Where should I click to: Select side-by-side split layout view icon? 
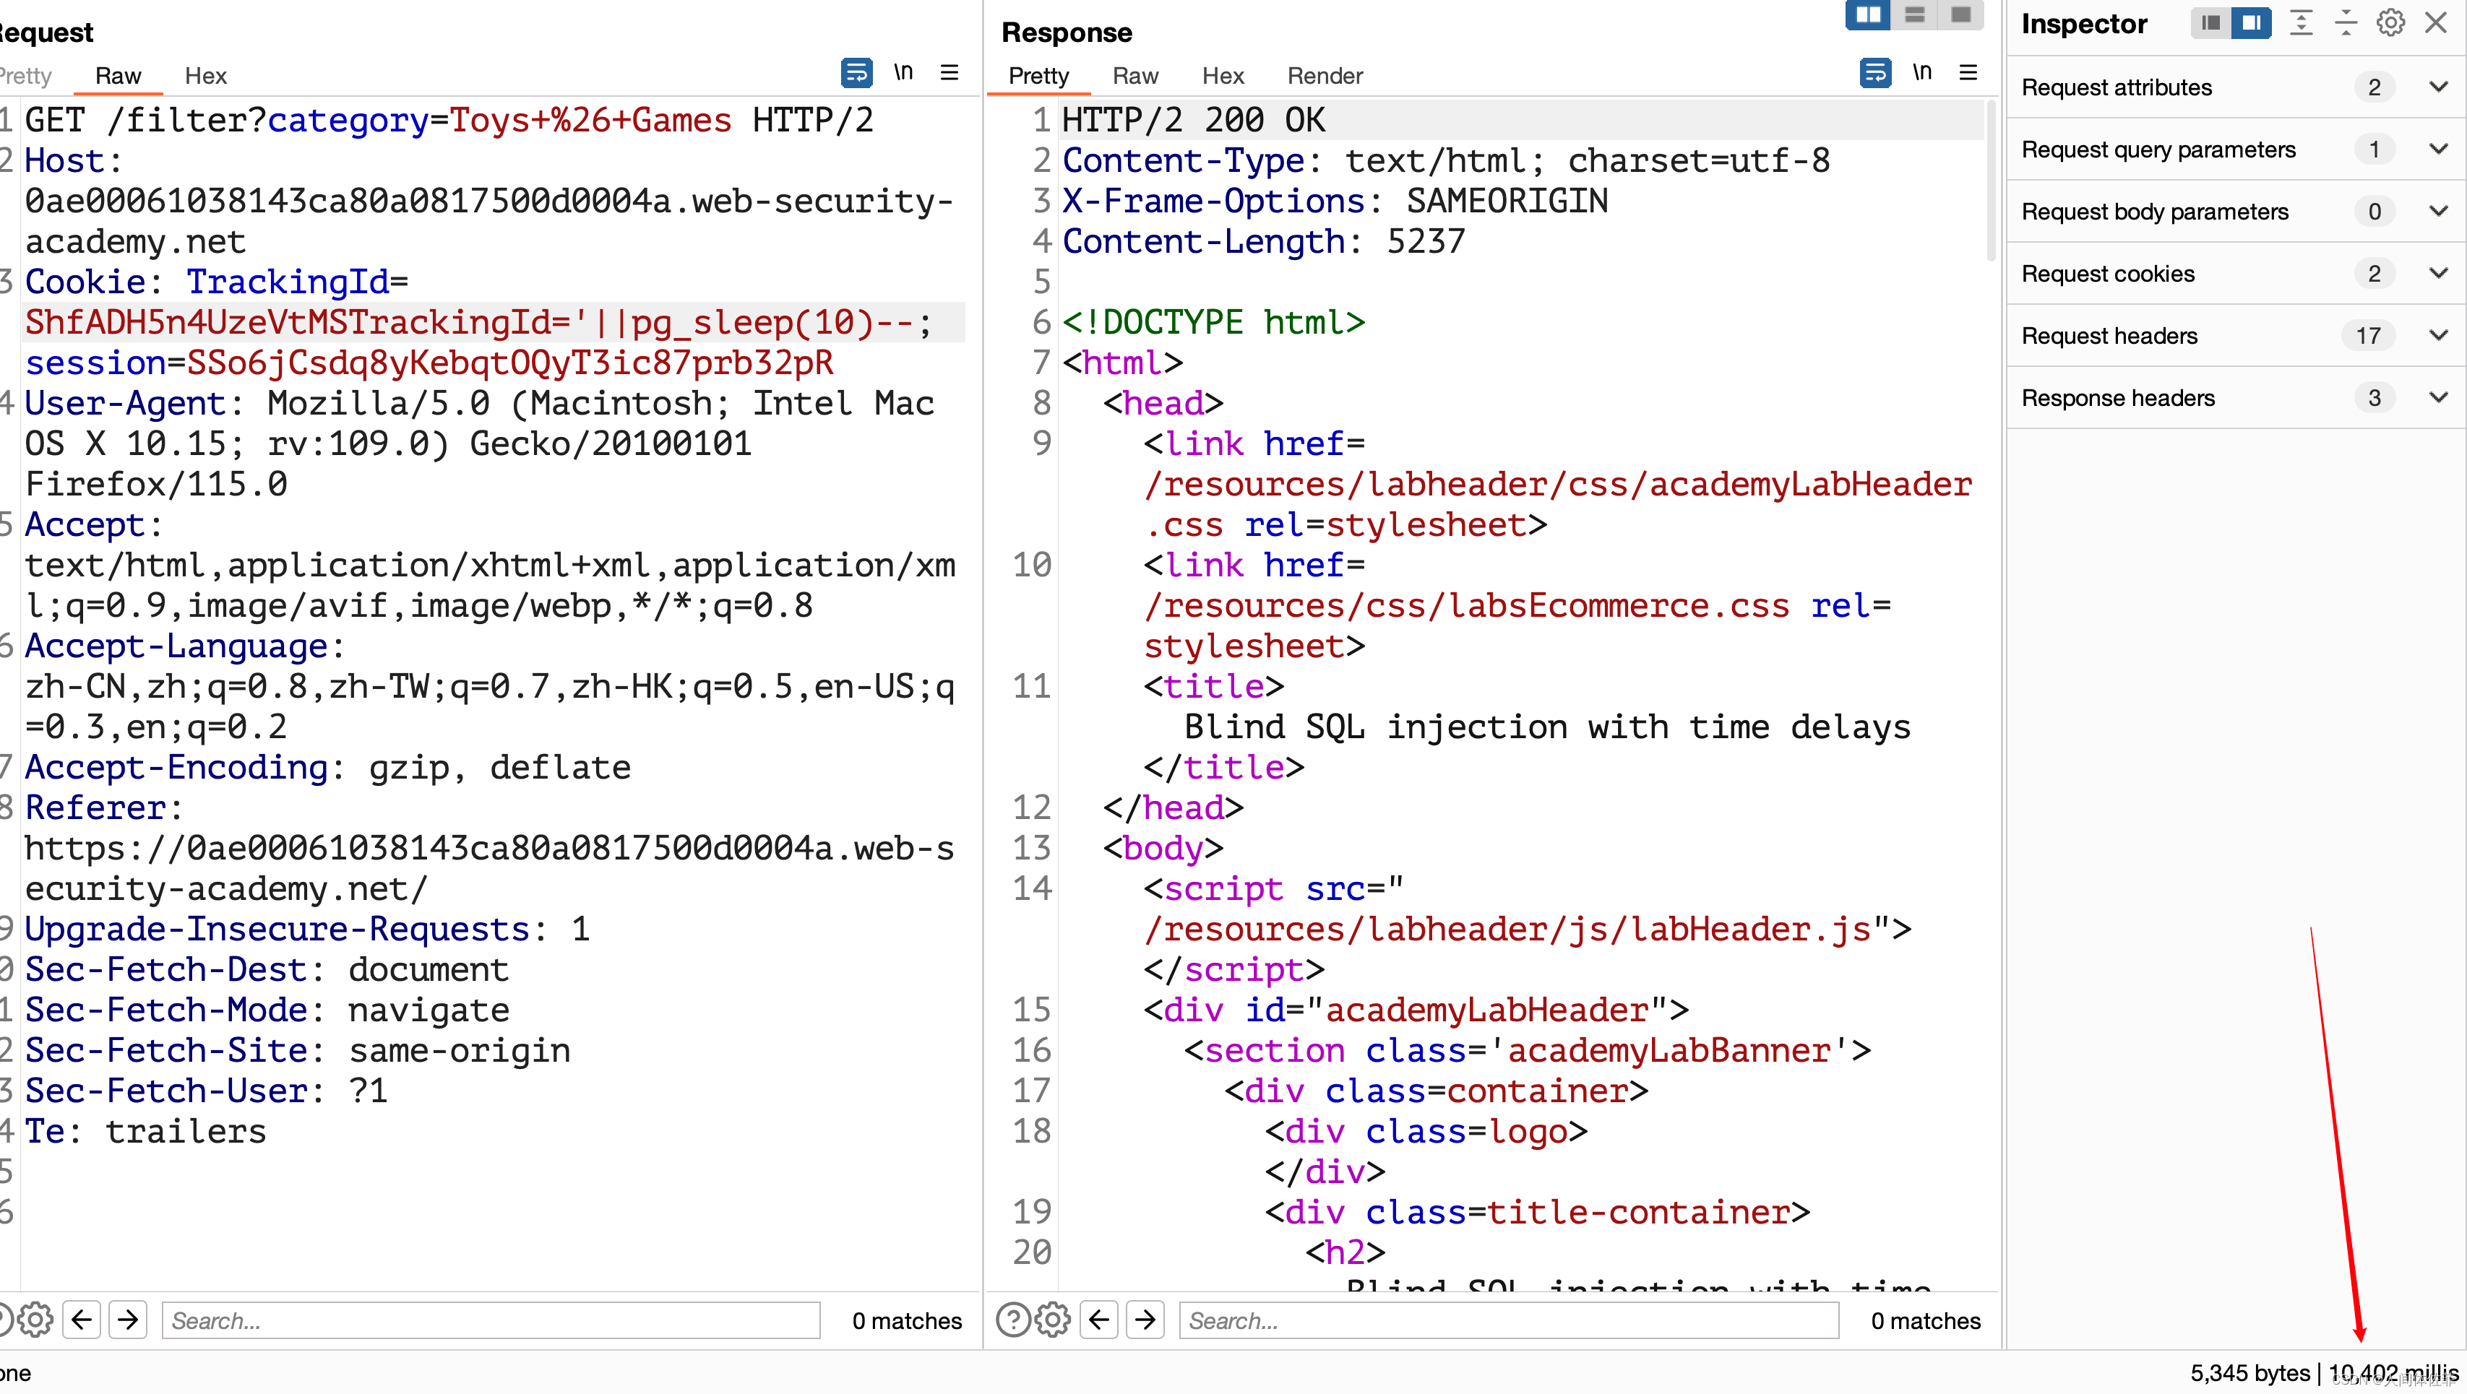tap(1867, 14)
